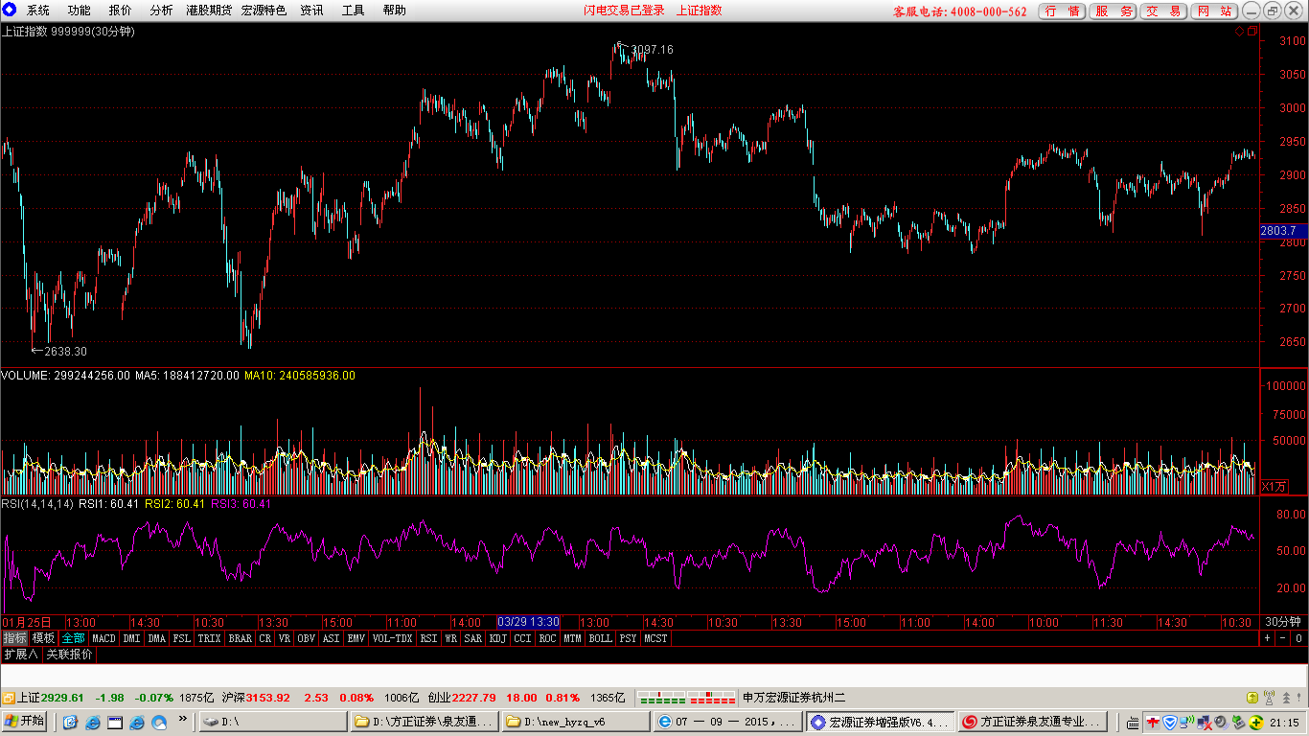1309x736 pixels.
Task: Click the network volume icon in tray
Action: 1186,723
